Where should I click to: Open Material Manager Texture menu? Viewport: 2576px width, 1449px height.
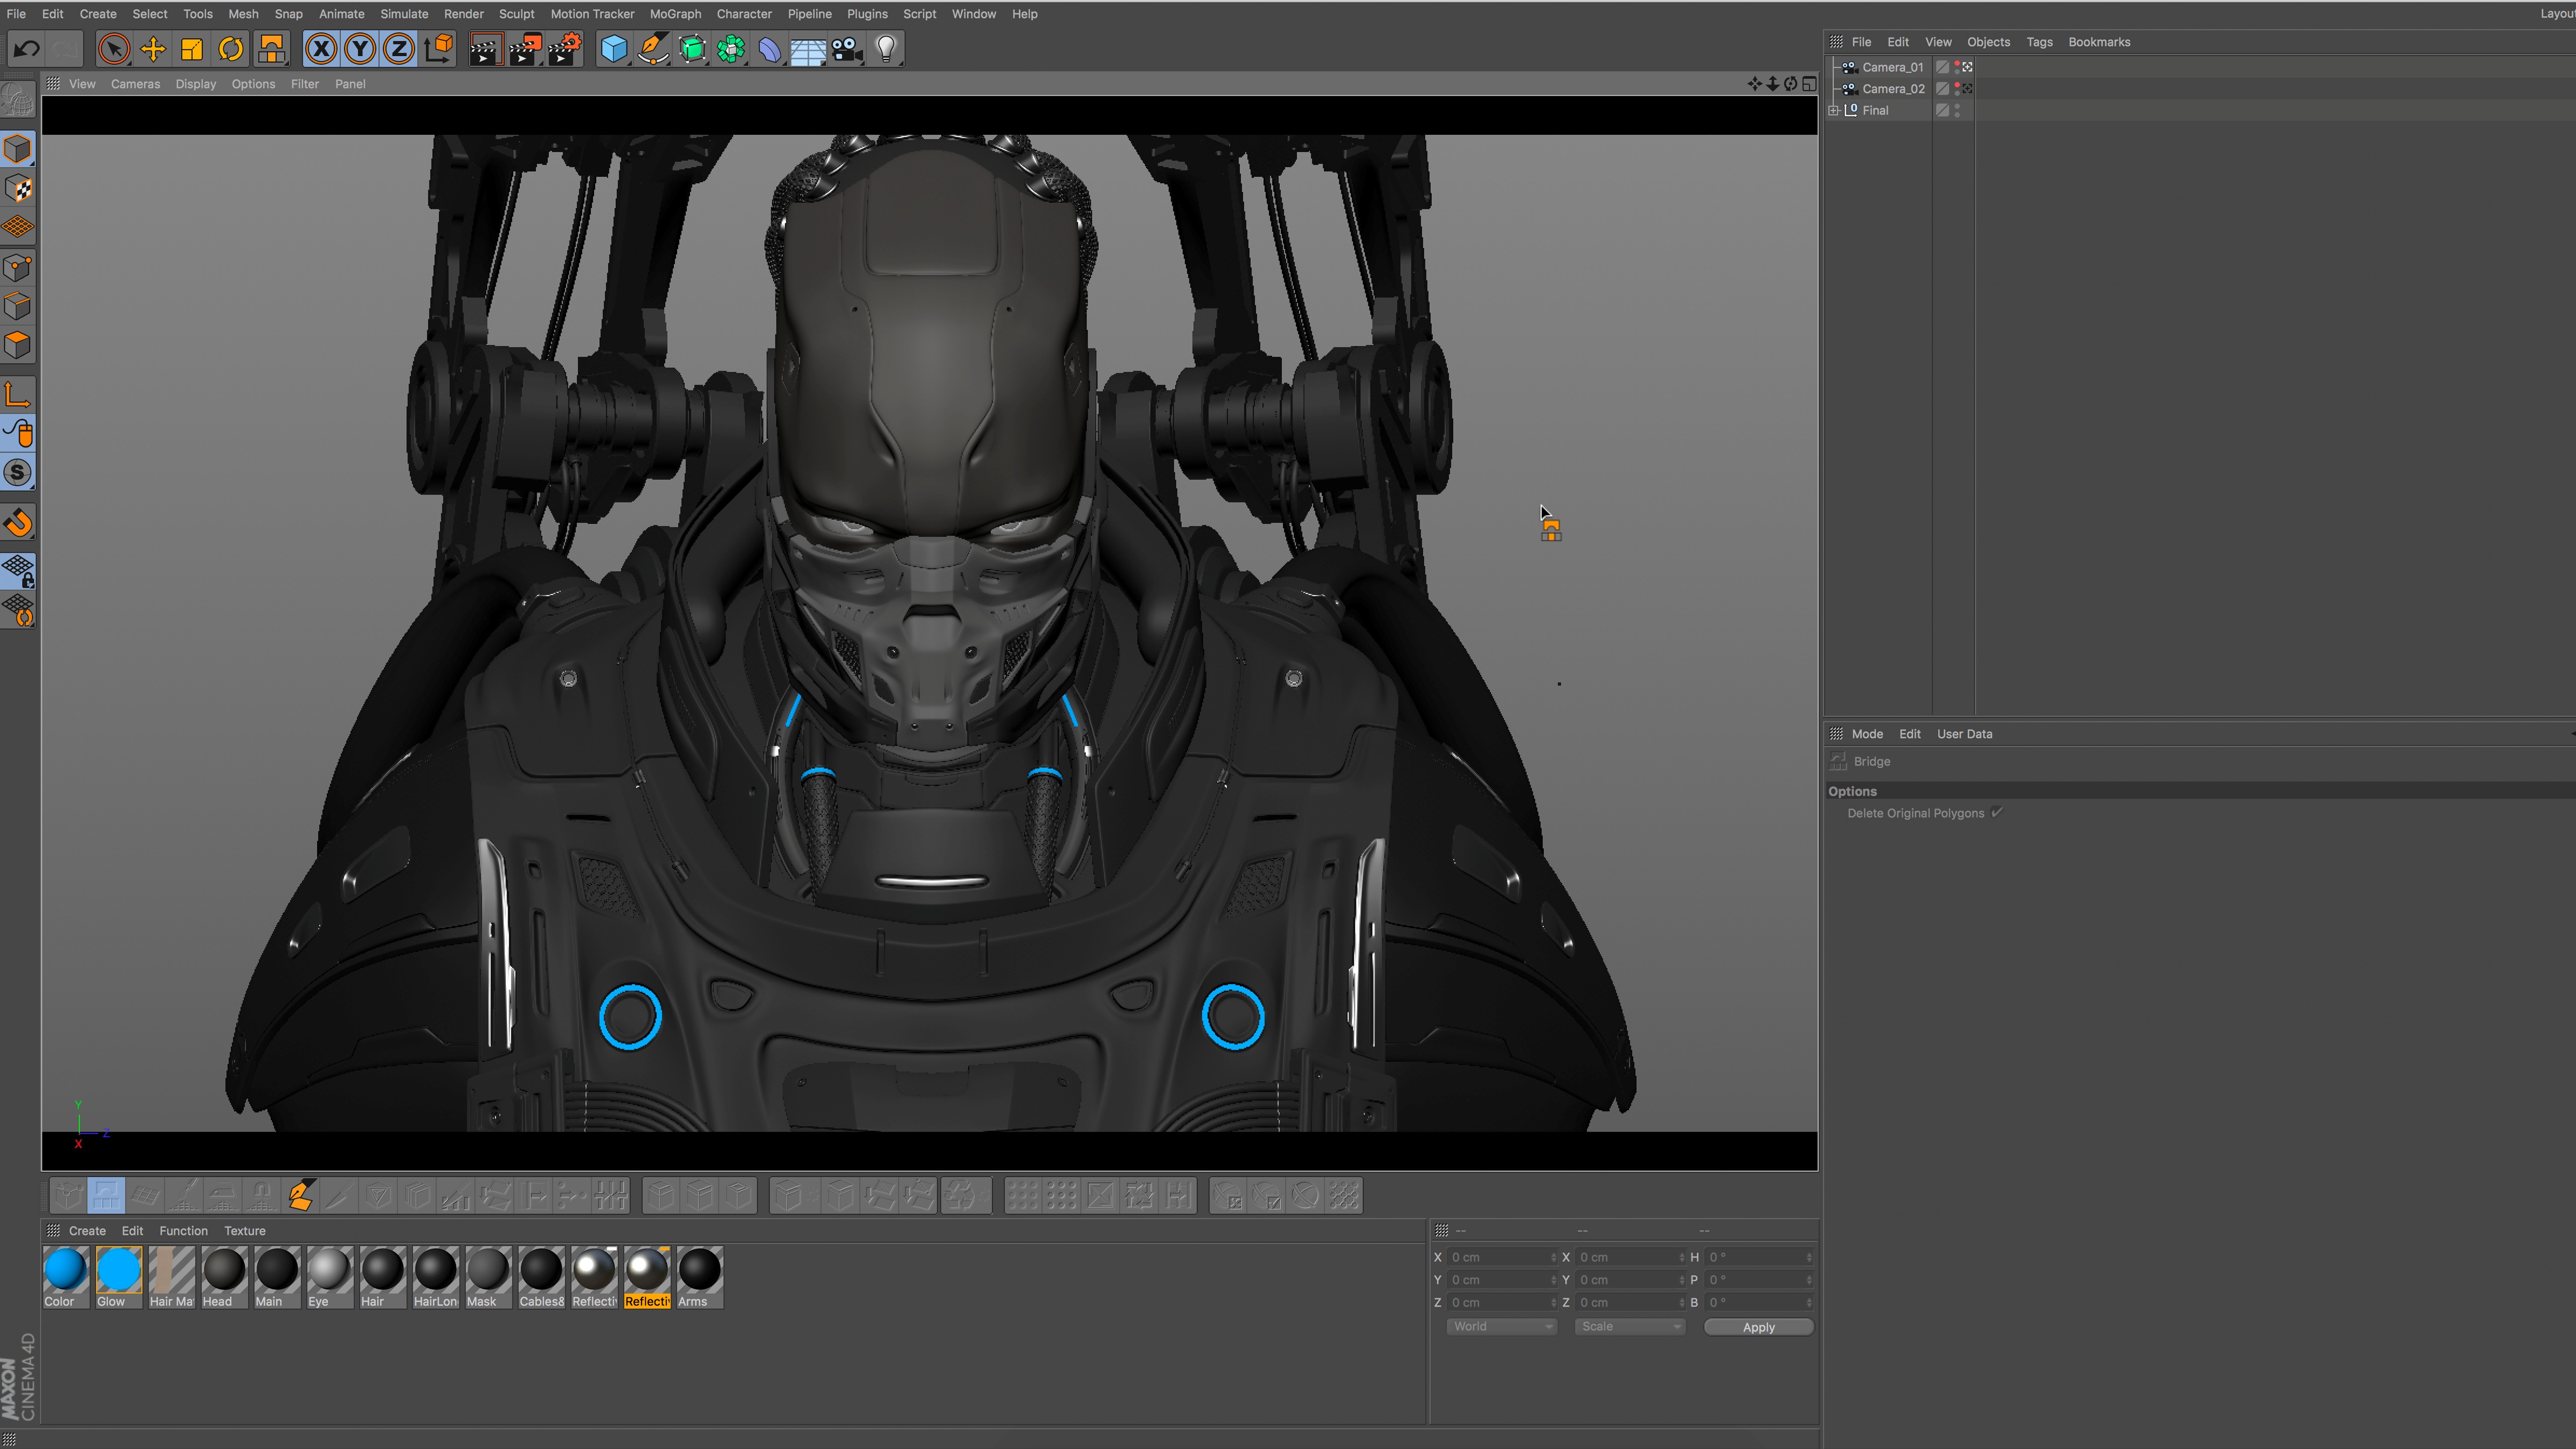click(x=245, y=1231)
